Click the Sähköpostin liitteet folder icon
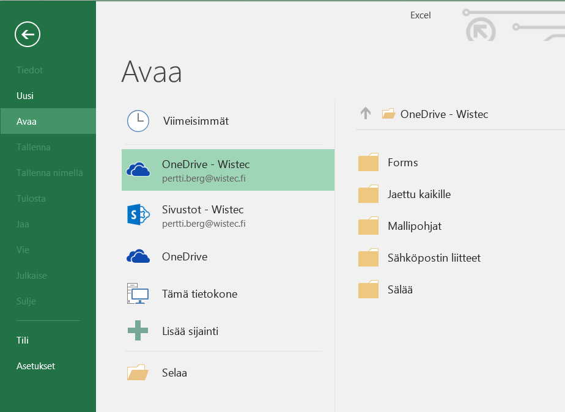 tap(368, 257)
